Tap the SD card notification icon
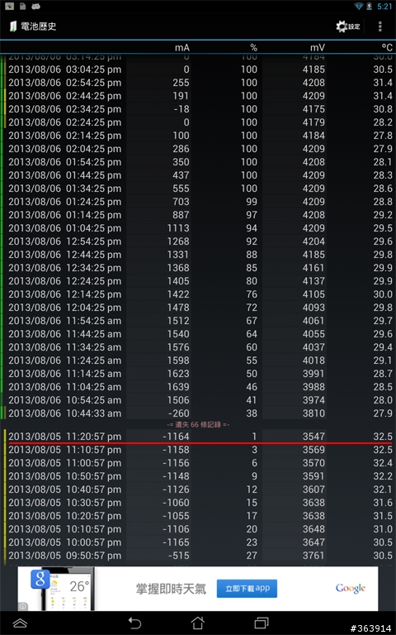Viewport: 396px width, 635px height. click(x=23, y=6)
